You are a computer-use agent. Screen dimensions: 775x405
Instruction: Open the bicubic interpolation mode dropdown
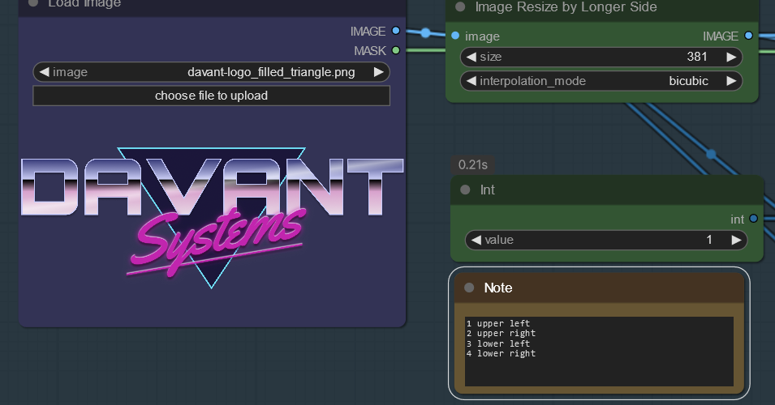pyautogui.click(x=688, y=81)
